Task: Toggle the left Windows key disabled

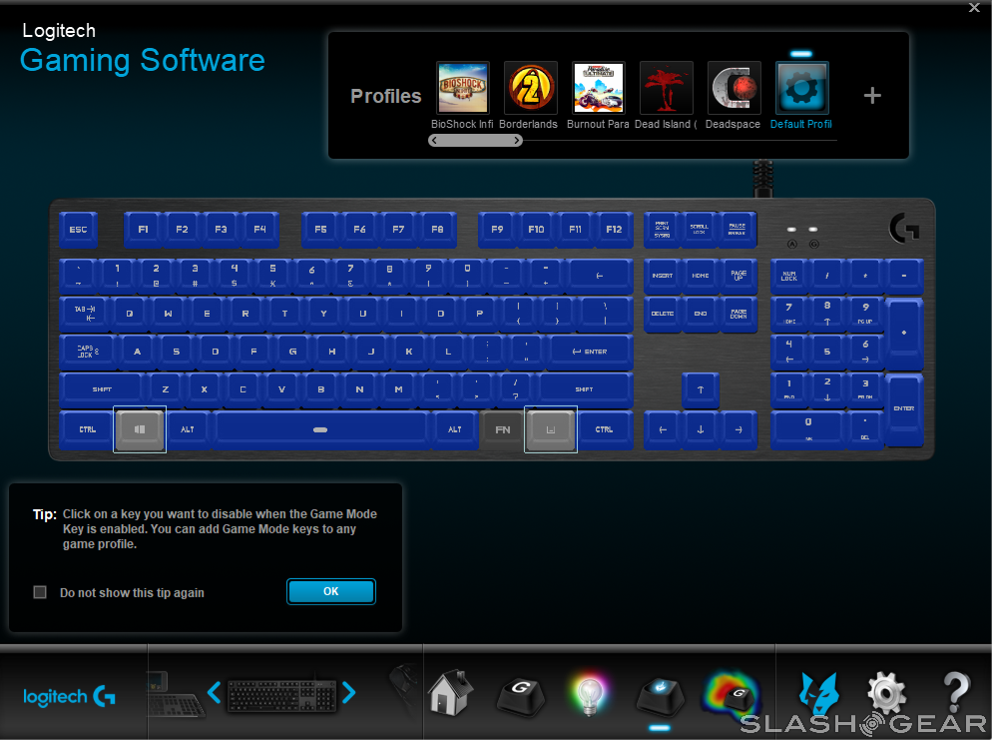Action: [140, 429]
